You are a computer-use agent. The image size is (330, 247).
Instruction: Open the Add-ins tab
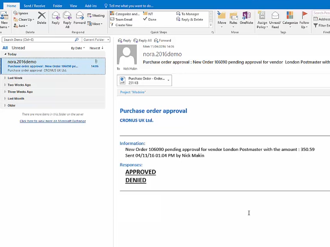[91, 6]
